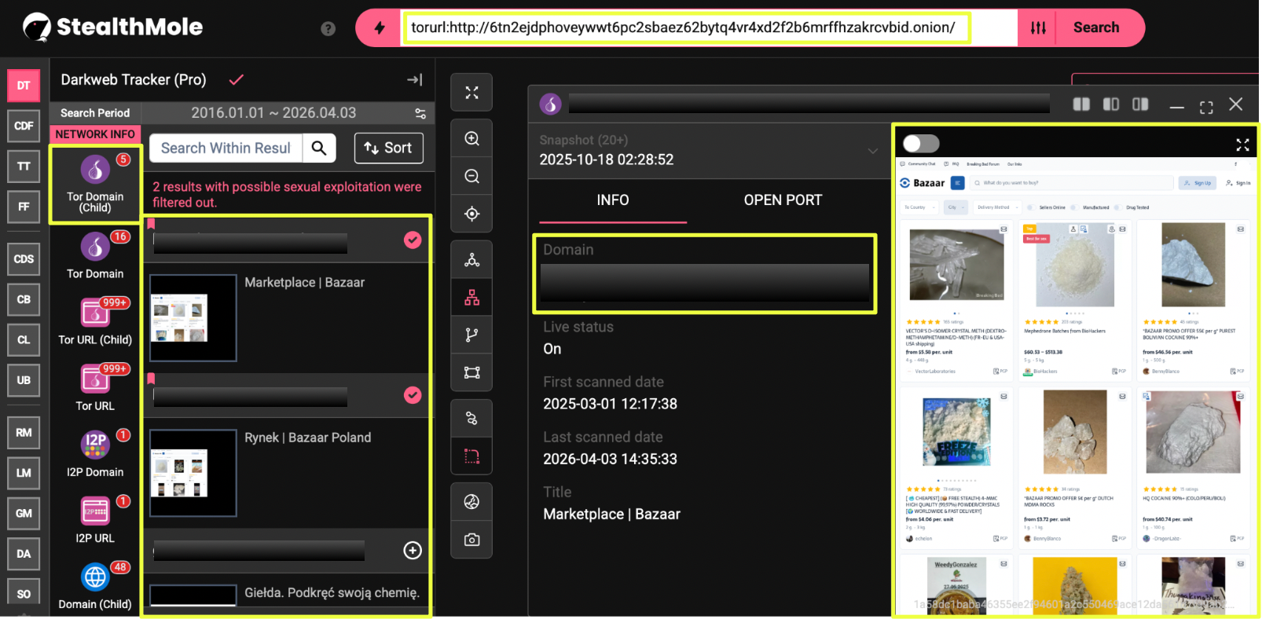Click the zoom out magnifier icon
Viewport: 1262px width, 619px height.
[x=471, y=177]
